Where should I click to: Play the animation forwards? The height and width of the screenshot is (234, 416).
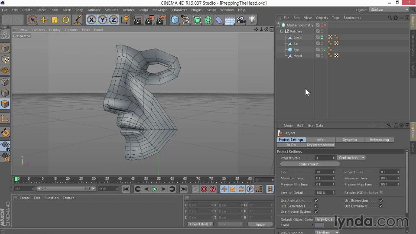click(x=155, y=189)
